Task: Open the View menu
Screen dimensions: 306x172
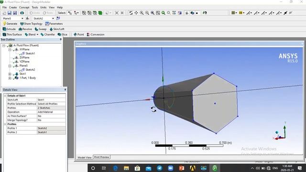Action: coord(52,8)
